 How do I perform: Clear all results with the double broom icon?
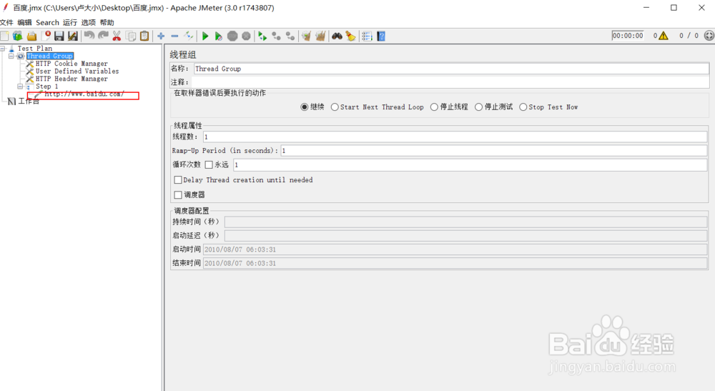point(320,36)
